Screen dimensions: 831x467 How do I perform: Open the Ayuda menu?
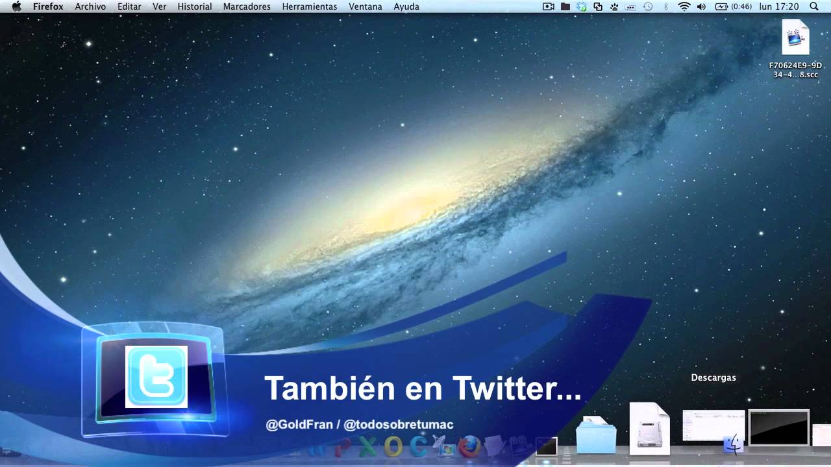(406, 6)
